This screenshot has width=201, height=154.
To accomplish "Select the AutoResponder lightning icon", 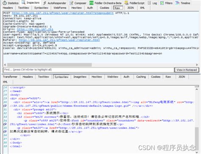I will (45, 3).
